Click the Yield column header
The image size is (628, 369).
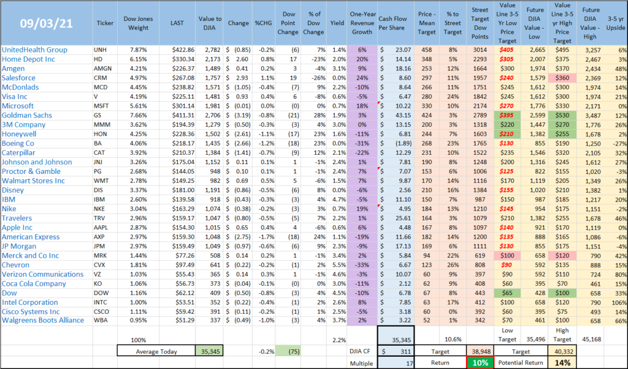point(337,23)
